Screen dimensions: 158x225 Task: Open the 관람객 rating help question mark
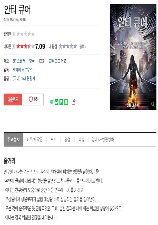tap(13, 34)
